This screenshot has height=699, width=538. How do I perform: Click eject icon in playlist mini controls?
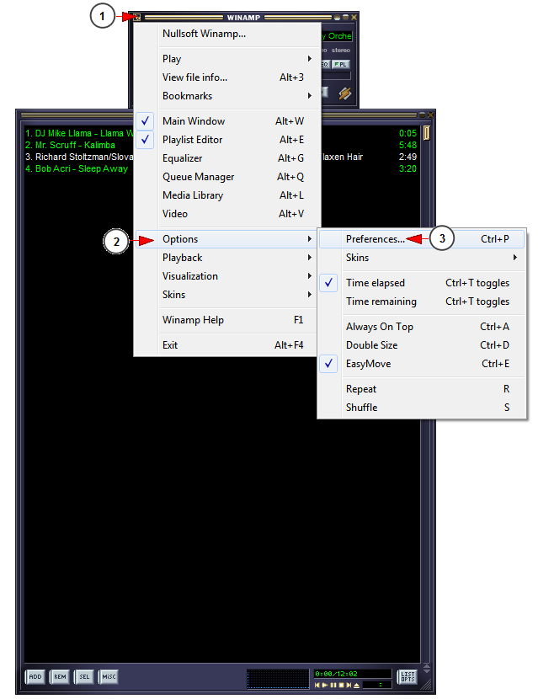click(x=357, y=686)
